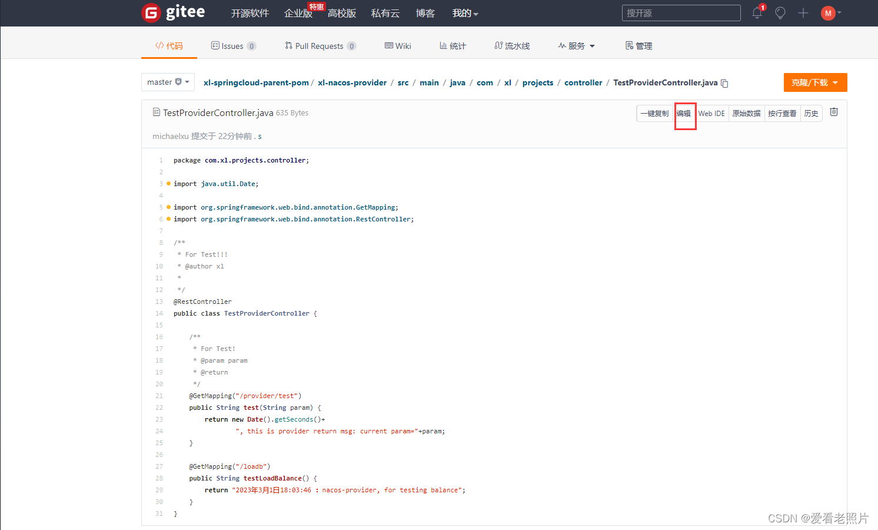Image resolution: width=878 pixels, height=530 pixels.
Task: Open the 开源软件 menu item
Action: tap(250, 13)
